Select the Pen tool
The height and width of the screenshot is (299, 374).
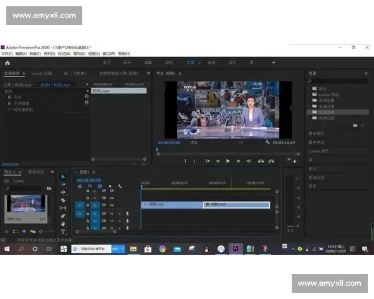pyautogui.click(x=63, y=216)
